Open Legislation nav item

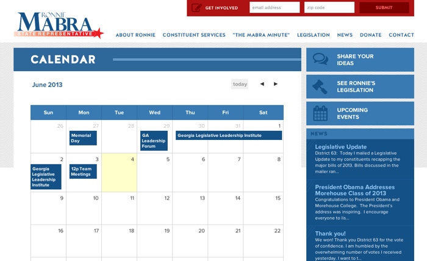(313, 35)
